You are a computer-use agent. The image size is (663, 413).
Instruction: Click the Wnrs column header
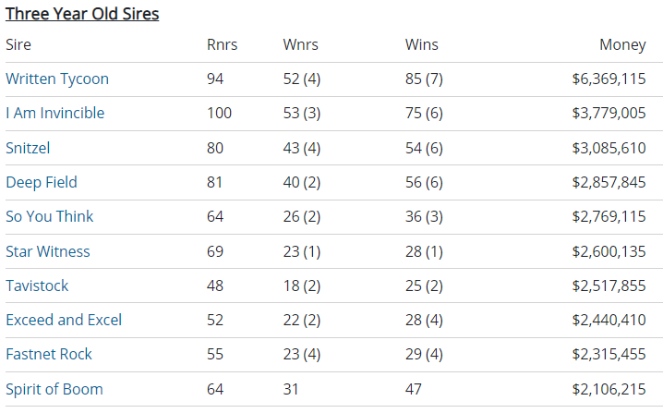click(299, 45)
